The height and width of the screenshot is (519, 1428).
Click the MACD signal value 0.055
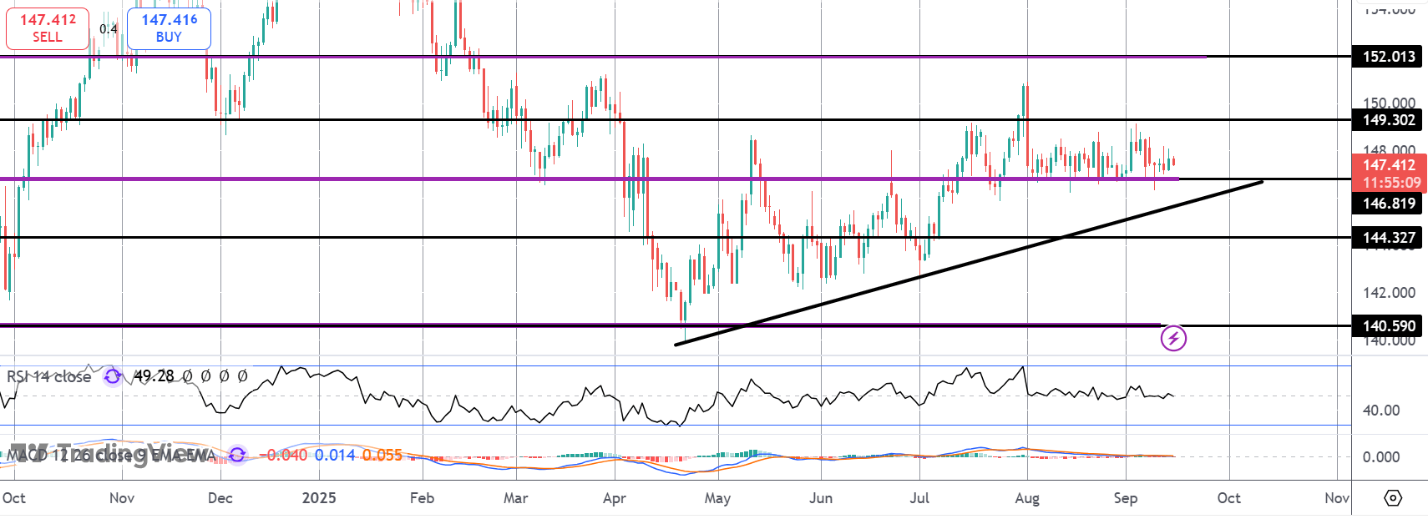(382, 455)
